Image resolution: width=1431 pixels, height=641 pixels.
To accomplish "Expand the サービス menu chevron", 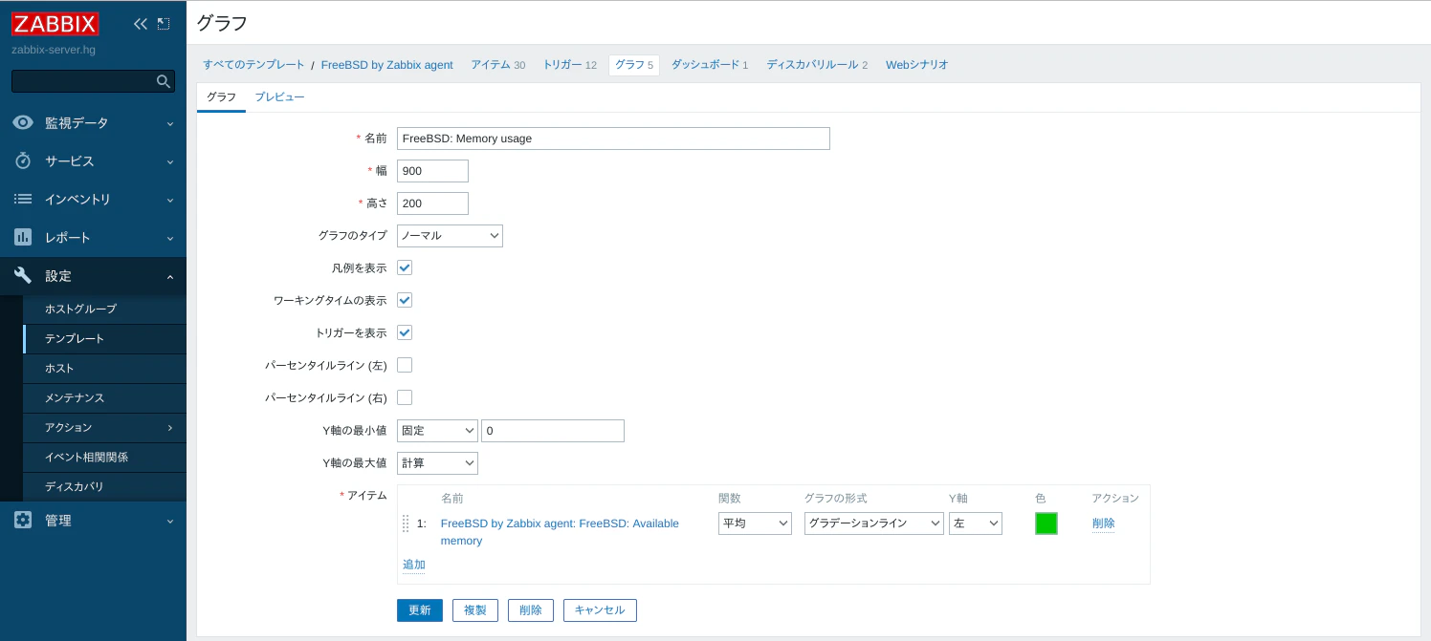I will (170, 162).
